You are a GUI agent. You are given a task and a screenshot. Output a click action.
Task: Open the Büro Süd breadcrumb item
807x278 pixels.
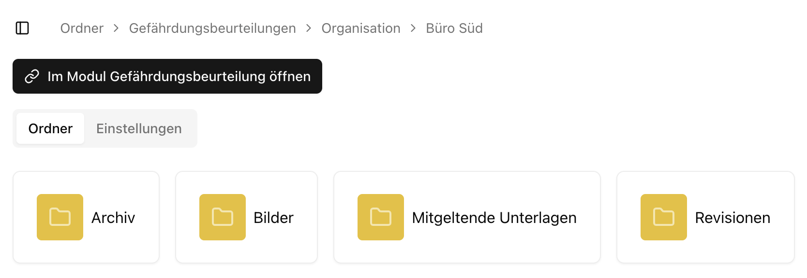454,28
